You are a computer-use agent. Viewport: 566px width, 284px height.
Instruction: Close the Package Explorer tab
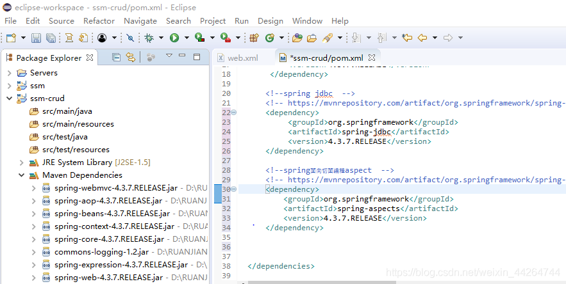tap(90, 58)
